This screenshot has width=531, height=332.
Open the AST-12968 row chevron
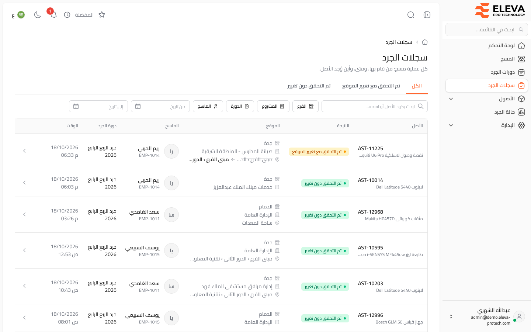click(24, 214)
